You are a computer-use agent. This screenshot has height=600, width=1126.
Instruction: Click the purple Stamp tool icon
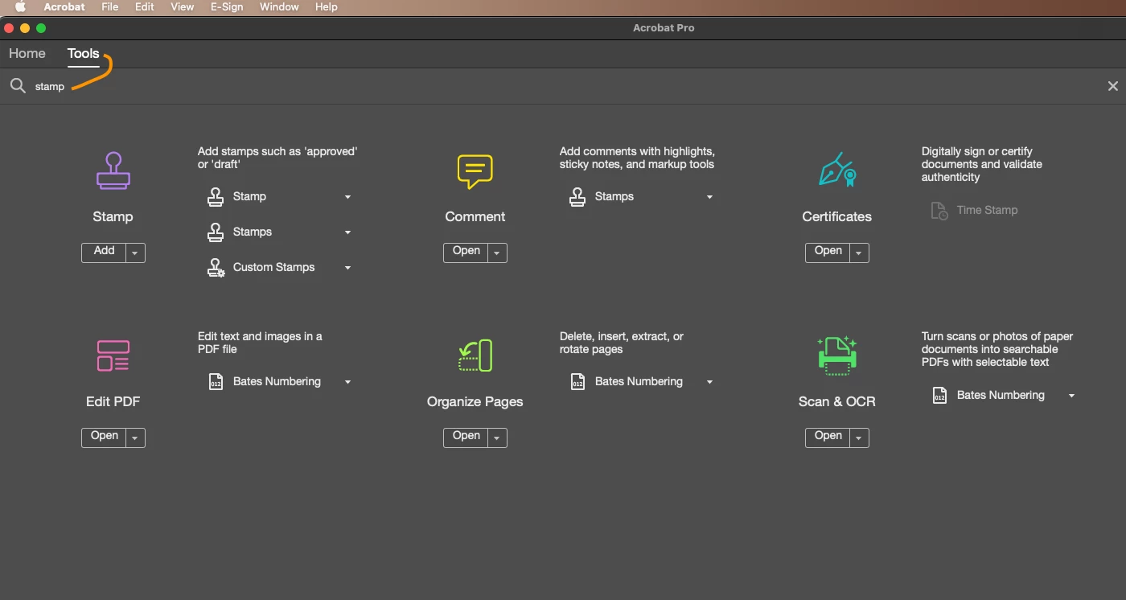[113, 171]
